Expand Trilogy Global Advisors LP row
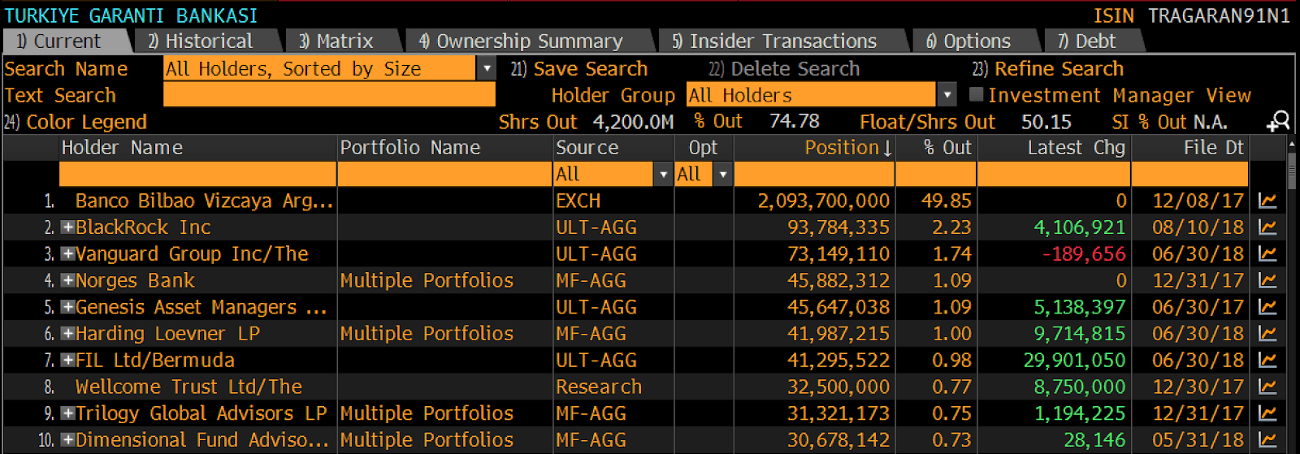Image resolution: width=1300 pixels, height=454 pixels. (68, 413)
